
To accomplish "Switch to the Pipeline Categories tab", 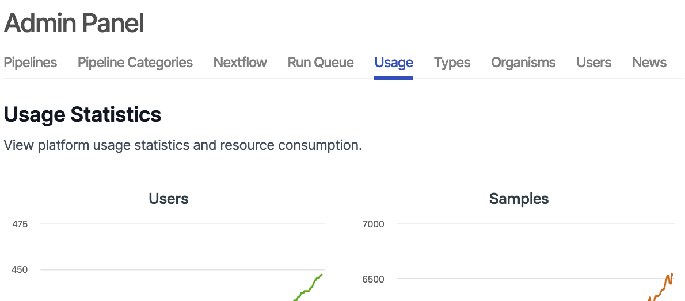I will [135, 63].
